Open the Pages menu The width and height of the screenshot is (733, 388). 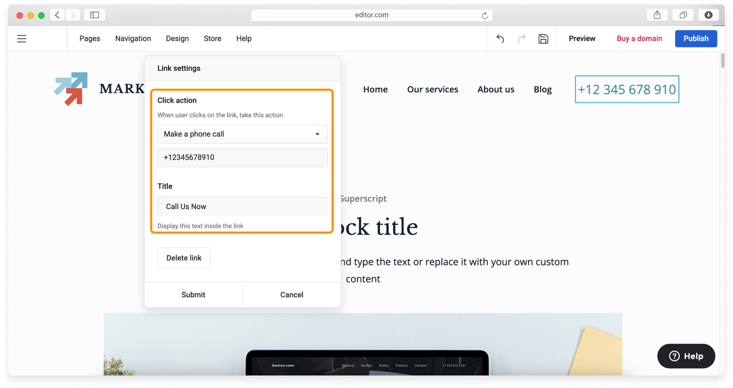(x=90, y=39)
